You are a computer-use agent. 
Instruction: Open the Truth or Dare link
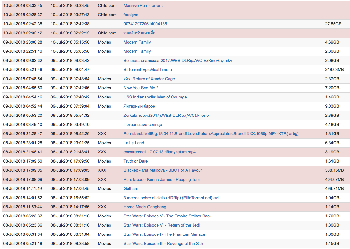coord(135,161)
